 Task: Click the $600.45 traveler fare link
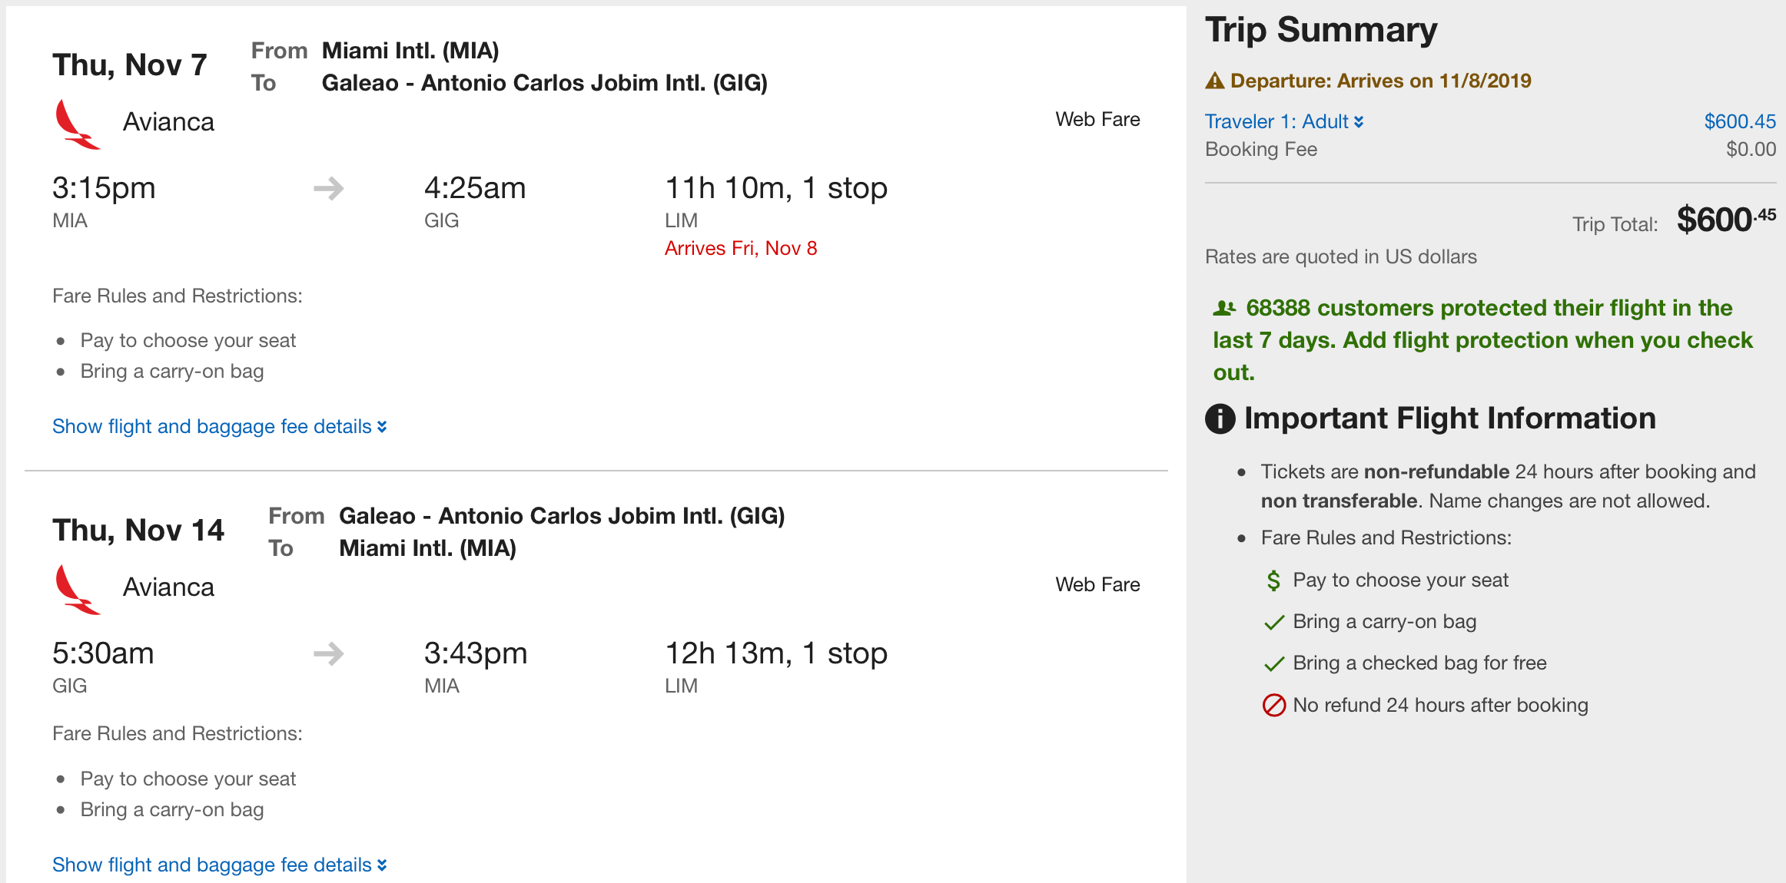(x=1739, y=121)
